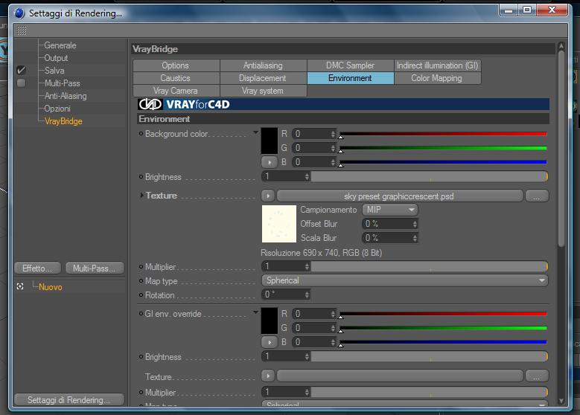Select Opzioni in the settings tree
The height and width of the screenshot is (415, 580).
click(x=57, y=109)
